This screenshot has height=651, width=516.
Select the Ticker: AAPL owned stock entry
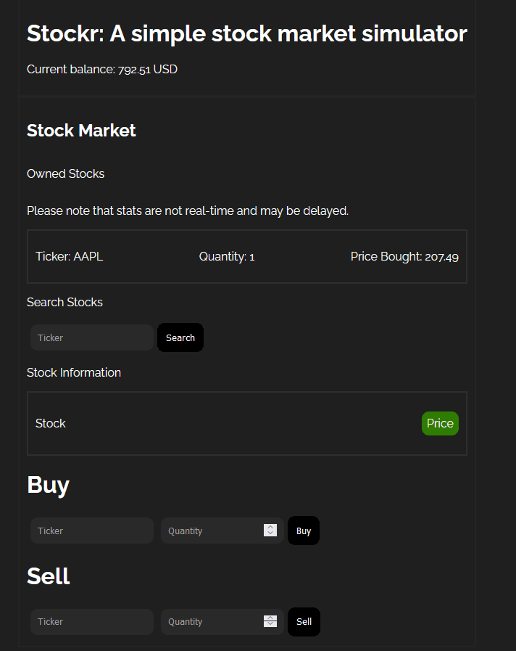tap(70, 256)
